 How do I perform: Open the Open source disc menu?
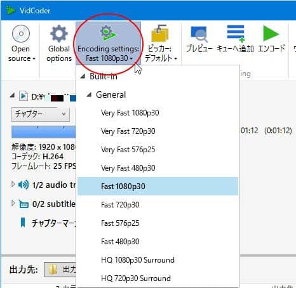[x=21, y=43]
